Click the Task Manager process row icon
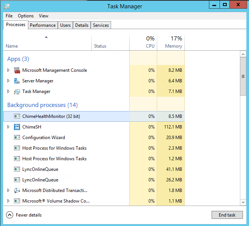 tap(17, 91)
